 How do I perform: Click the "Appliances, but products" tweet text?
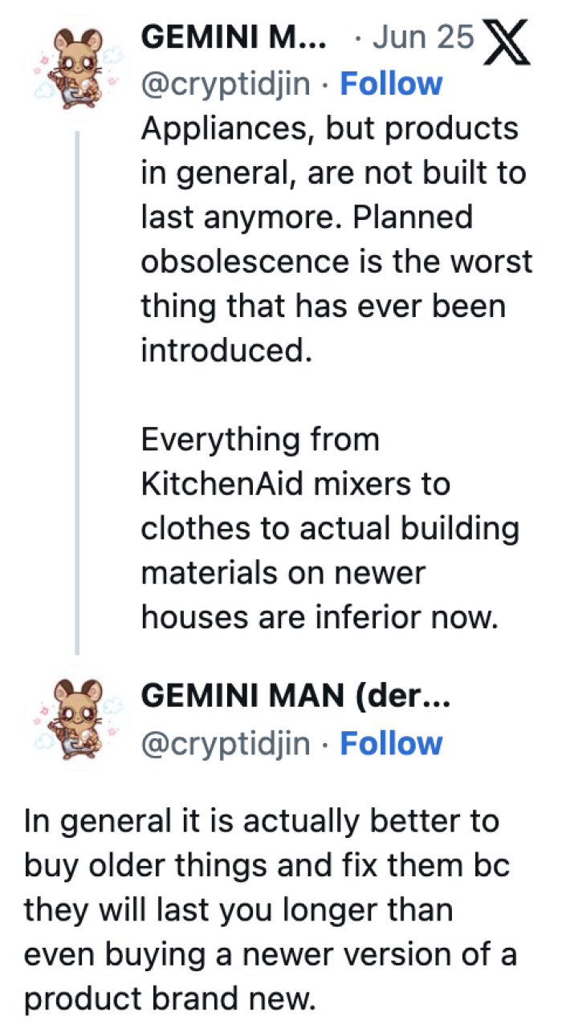(x=329, y=128)
